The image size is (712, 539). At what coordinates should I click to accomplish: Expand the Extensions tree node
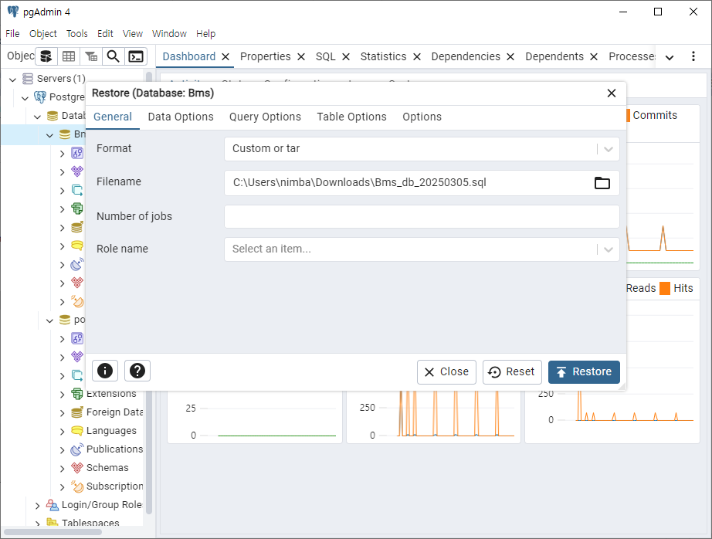63,395
